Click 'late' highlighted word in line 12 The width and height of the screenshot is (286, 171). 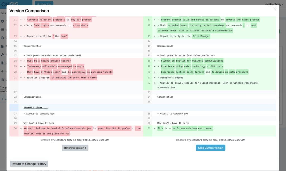tap(37, 25)
